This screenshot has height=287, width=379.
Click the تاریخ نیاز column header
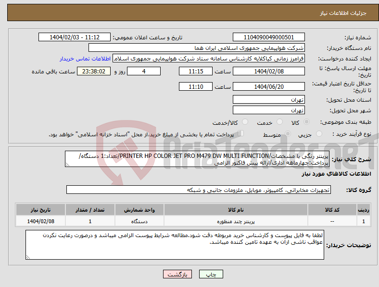[x=40, y=210]
